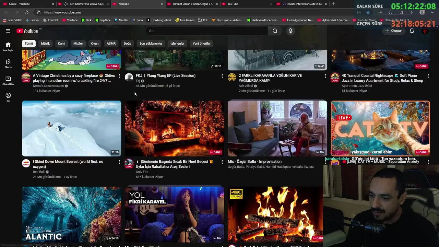
Task: Open the Siz profile sidebar icon
Action: coord(8,97)
